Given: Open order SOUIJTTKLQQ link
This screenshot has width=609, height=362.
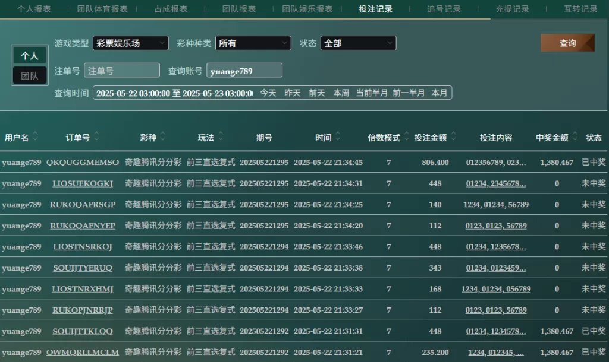Looking at the screenshot, I should (83, 331).
